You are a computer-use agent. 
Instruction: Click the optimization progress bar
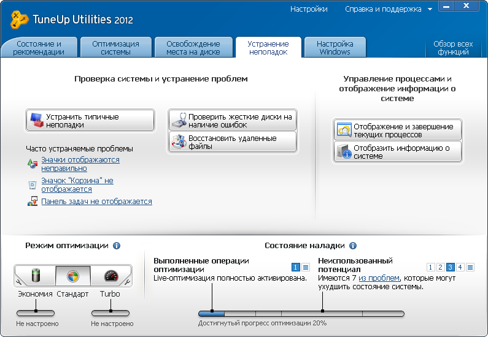tap(301, 313)
